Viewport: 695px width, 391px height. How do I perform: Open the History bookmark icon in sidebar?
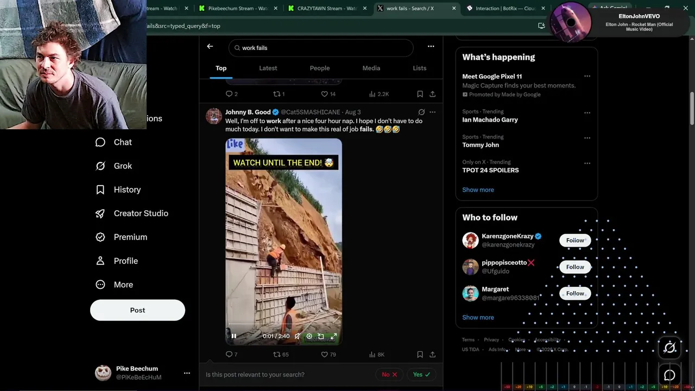coord(100,190)
